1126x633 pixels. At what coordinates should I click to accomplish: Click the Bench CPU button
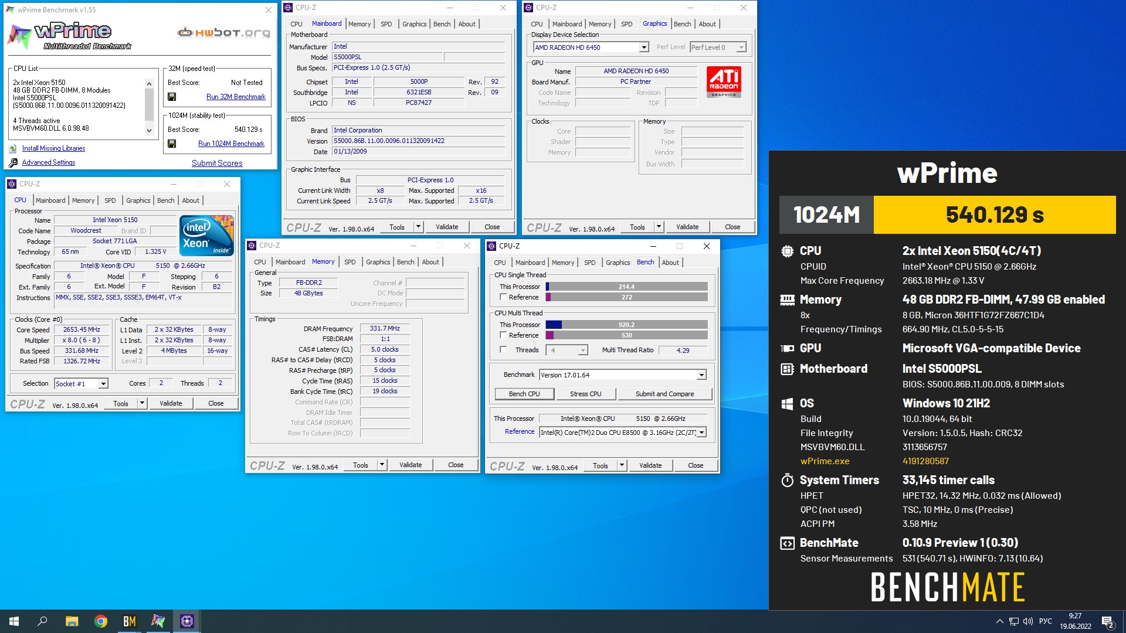[524, 394]
